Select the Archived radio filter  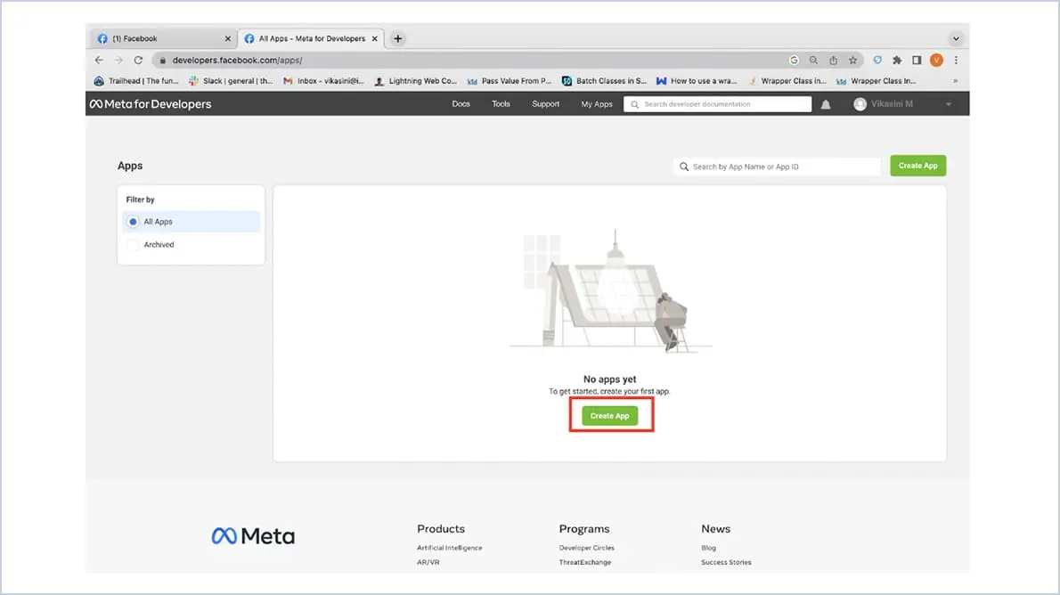134,245
